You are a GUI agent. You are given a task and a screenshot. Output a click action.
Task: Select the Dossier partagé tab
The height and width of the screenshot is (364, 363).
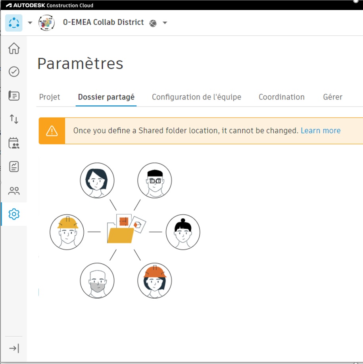click(106, 97)
